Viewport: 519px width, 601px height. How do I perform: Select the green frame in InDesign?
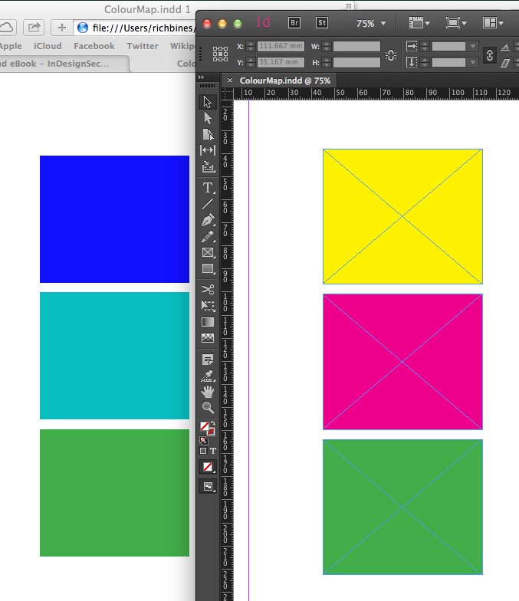coord(402,507)
